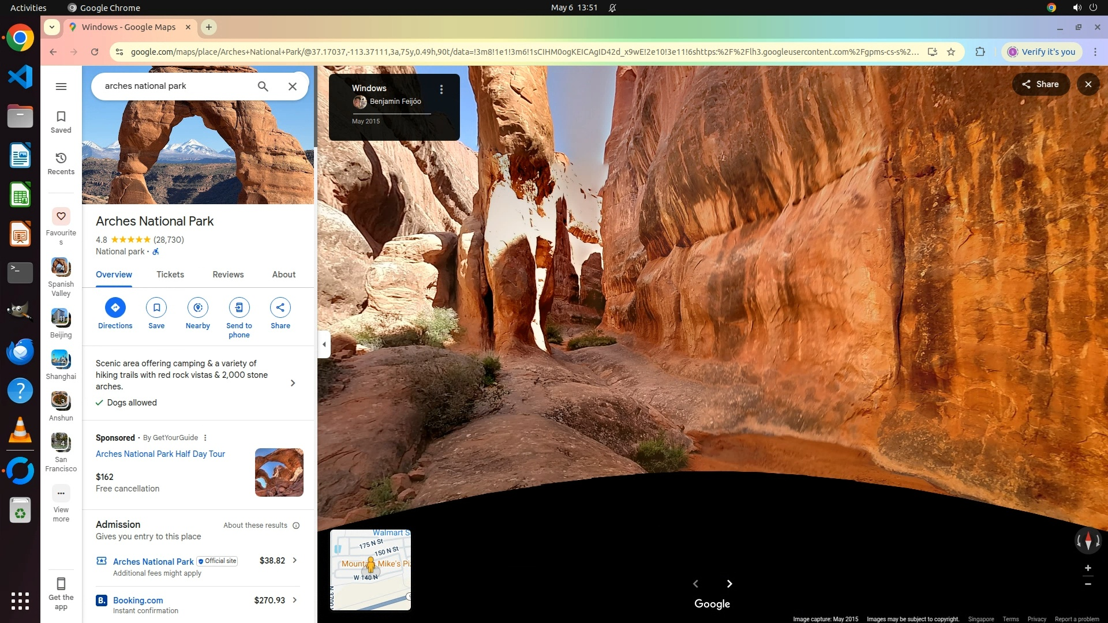Open Arches National Park Half Day Tour link
The image size is (1108, 623).
[160, 454]
